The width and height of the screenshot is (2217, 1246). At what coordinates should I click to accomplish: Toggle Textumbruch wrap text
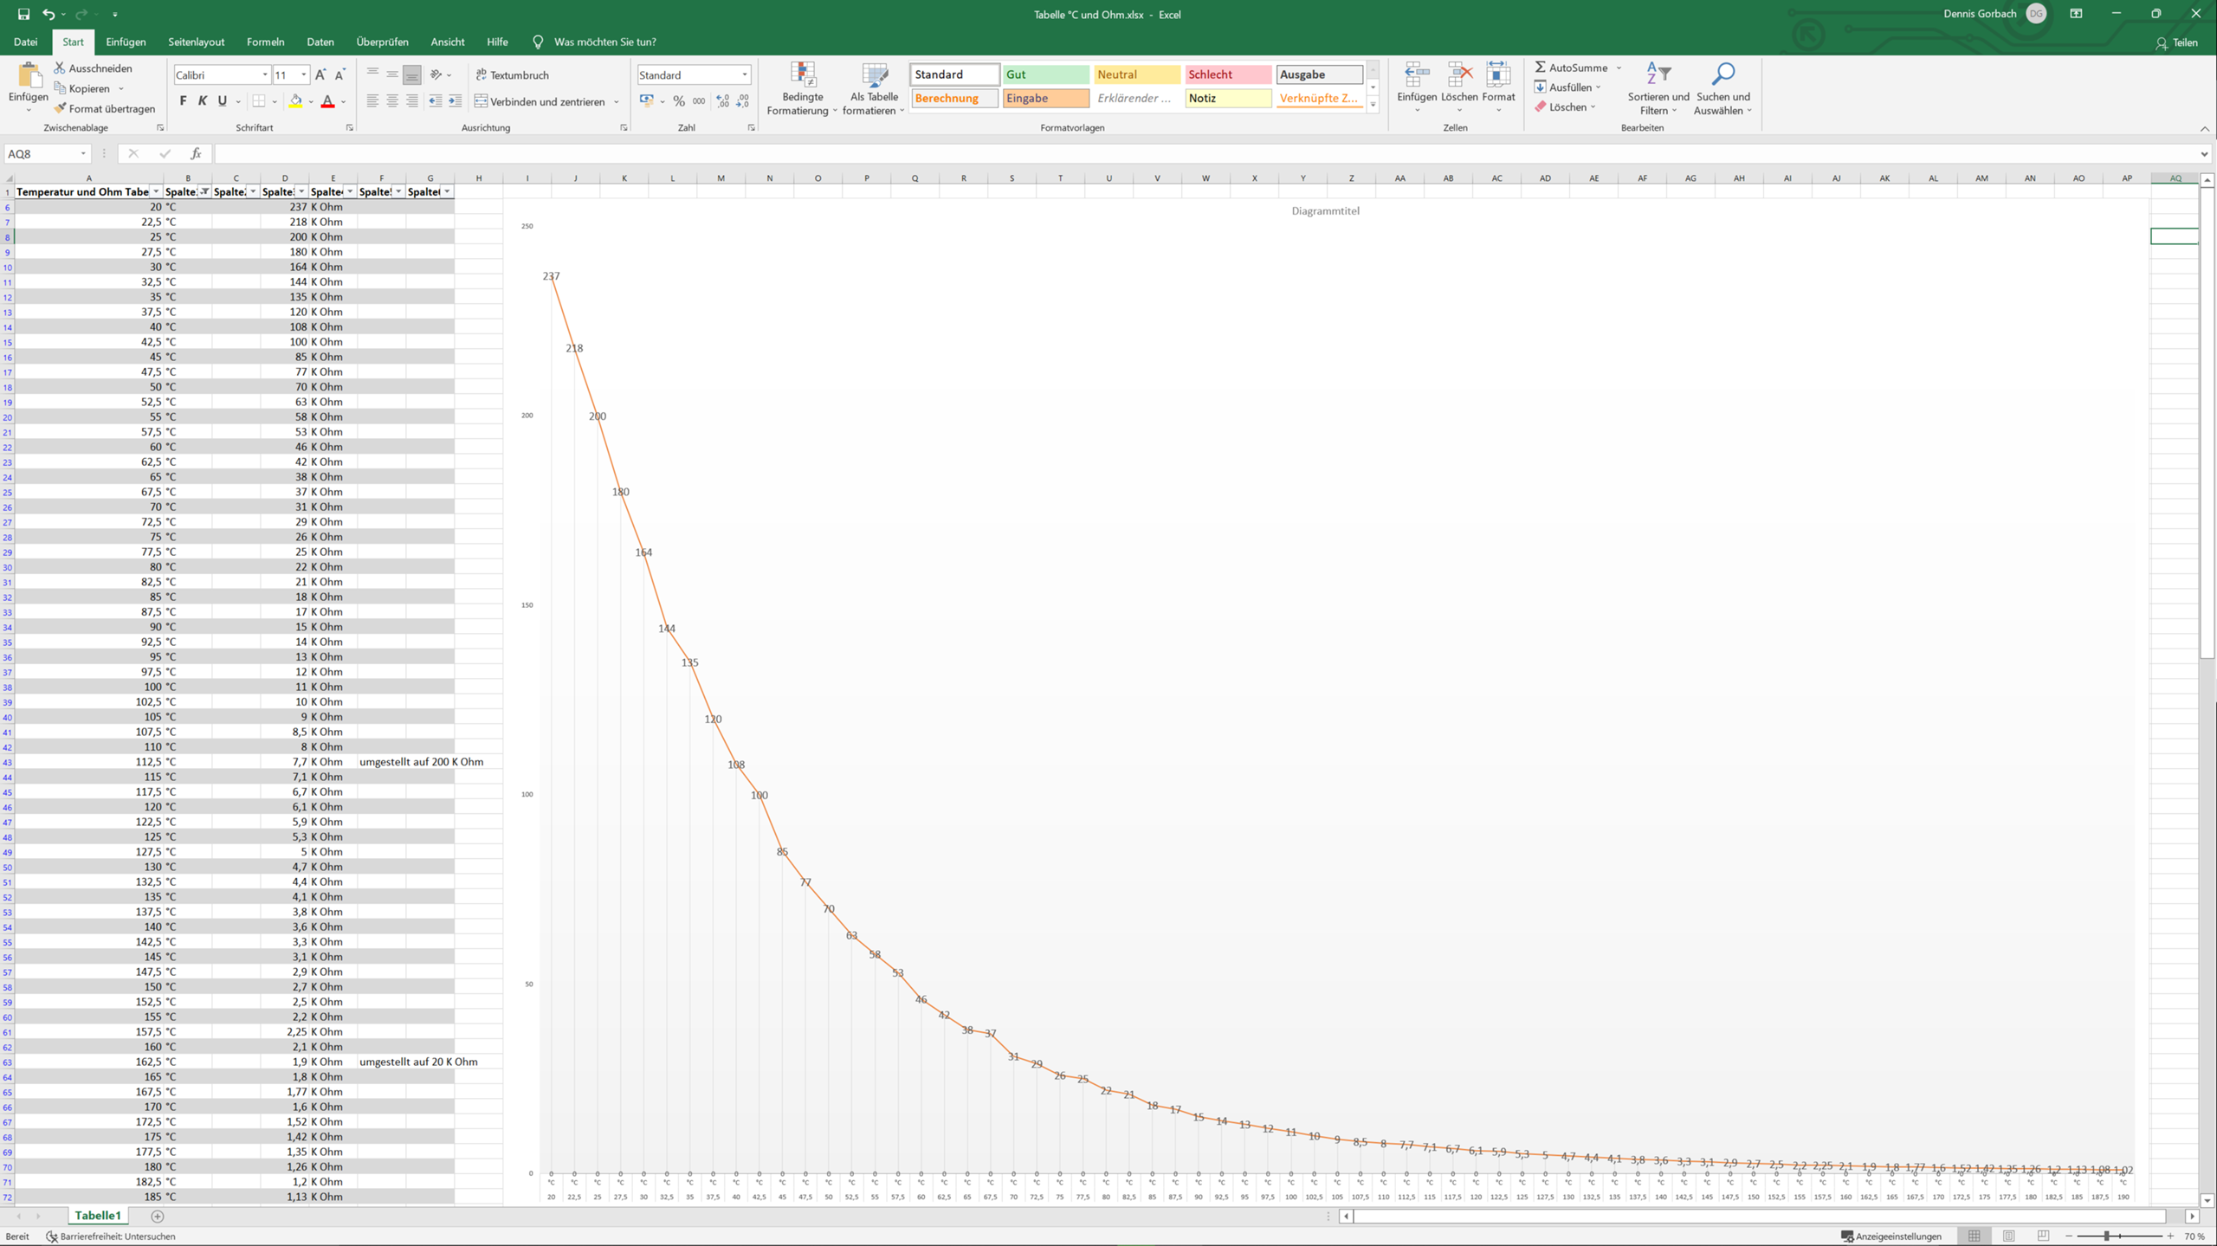pos(513,75)
